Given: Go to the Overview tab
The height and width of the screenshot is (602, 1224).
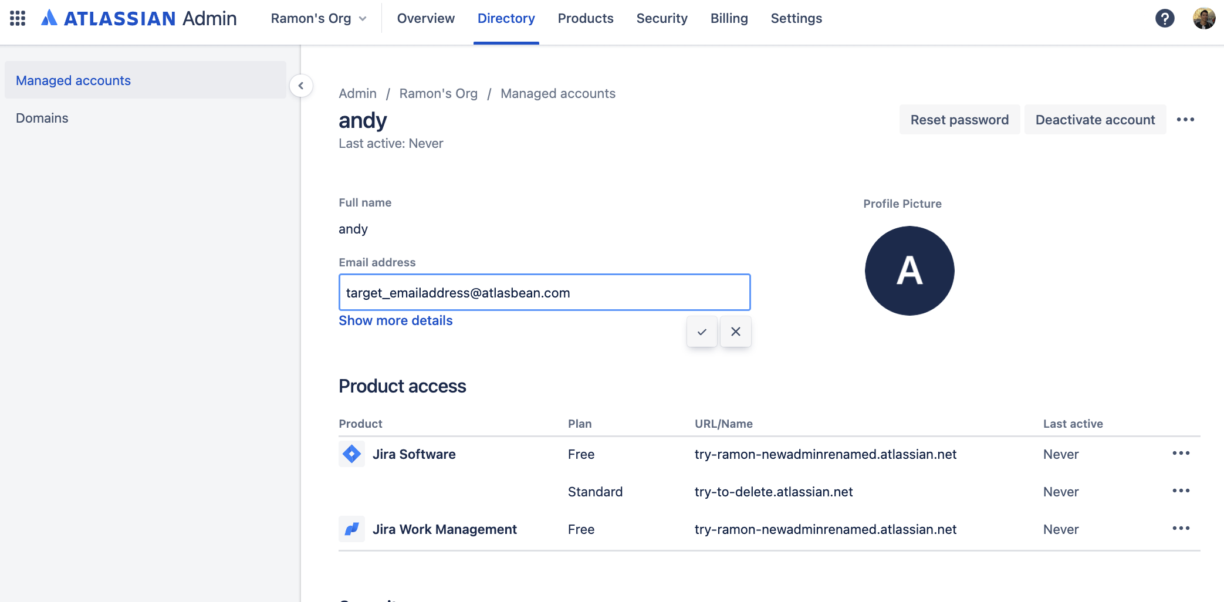Looking at the screenshot, I should 426,18.
